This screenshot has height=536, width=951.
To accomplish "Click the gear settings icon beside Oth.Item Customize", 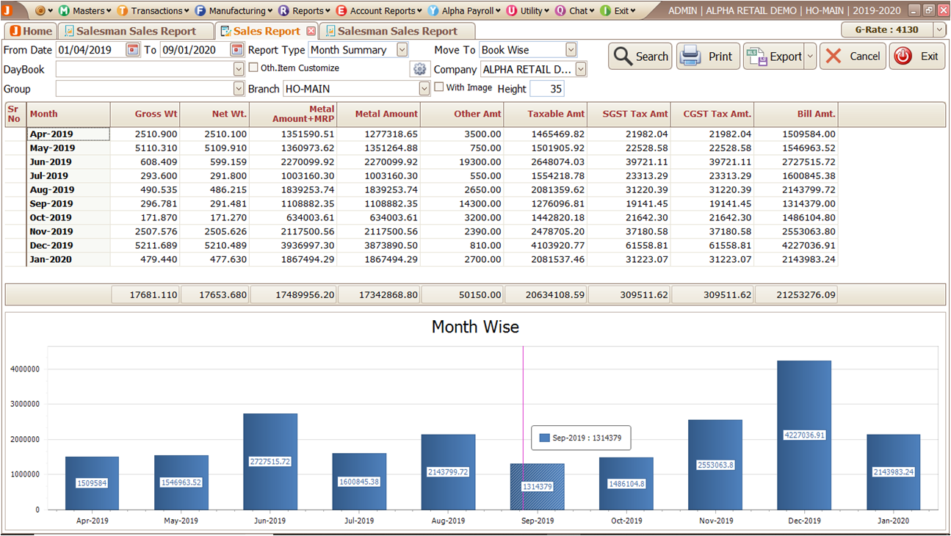I will click(419, 69).
